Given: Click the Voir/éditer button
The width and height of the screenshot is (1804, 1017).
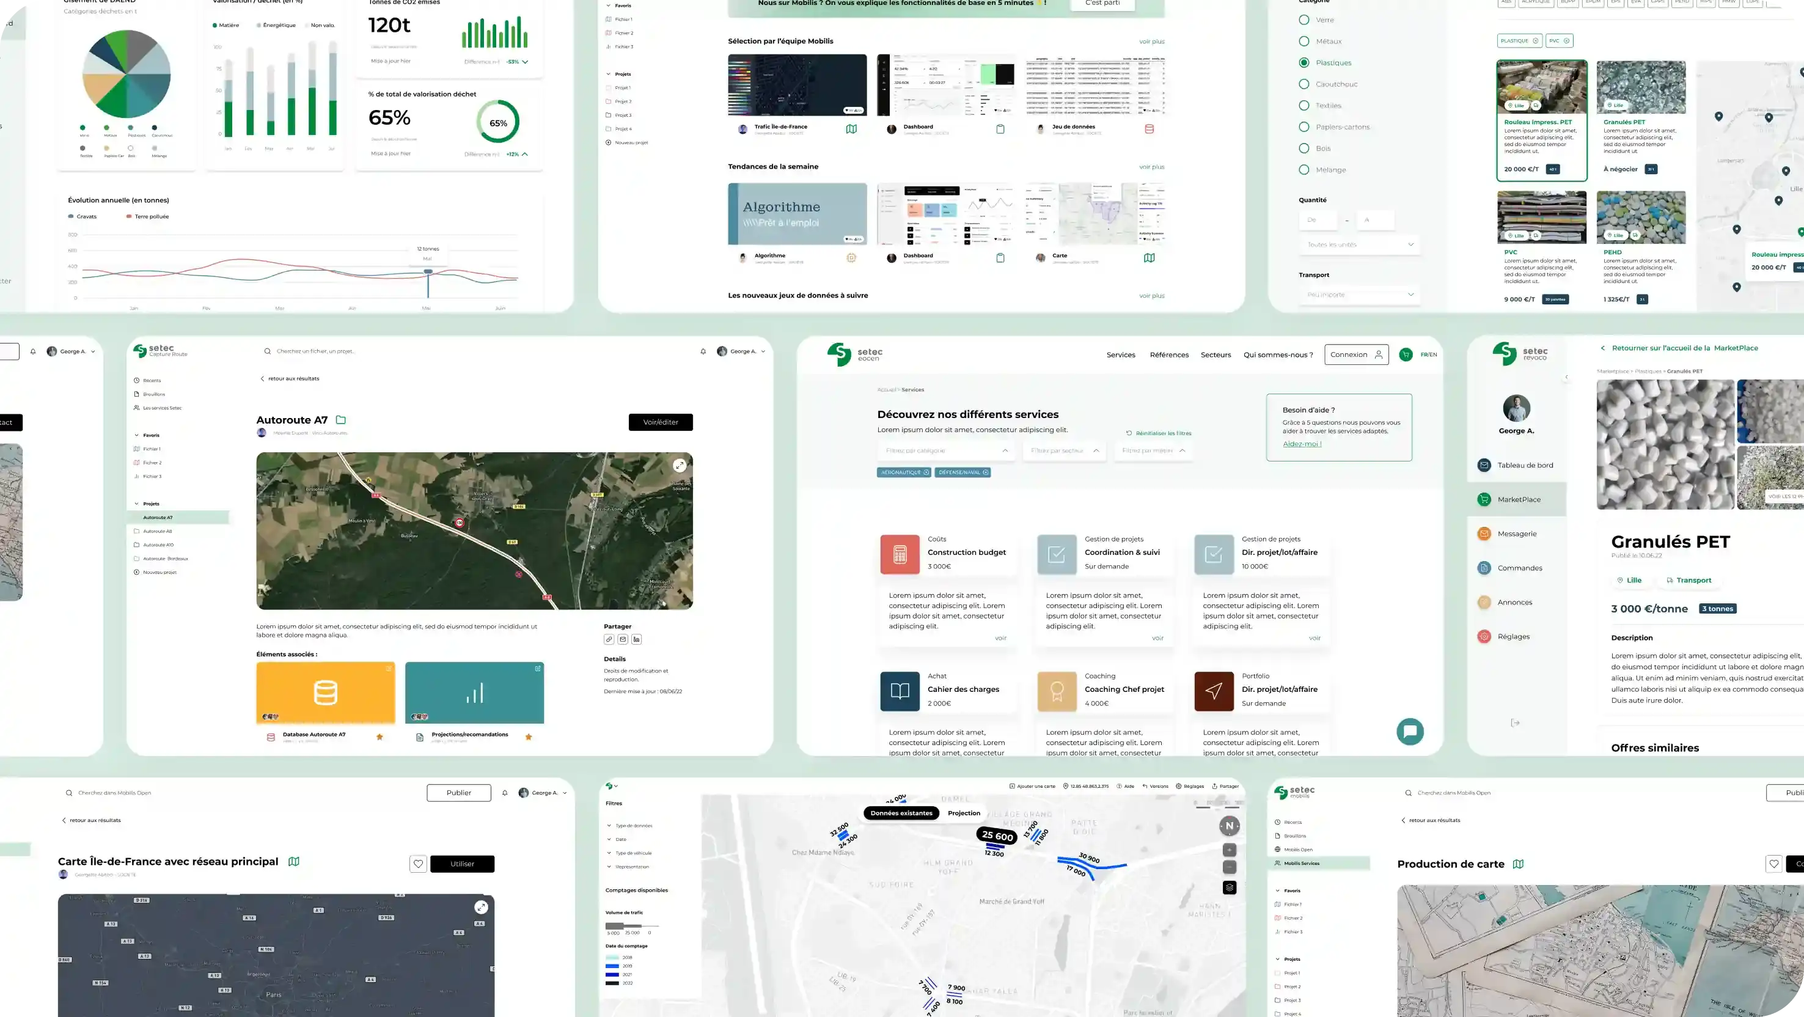Looking at the screenshot, I should click(661, 422).
